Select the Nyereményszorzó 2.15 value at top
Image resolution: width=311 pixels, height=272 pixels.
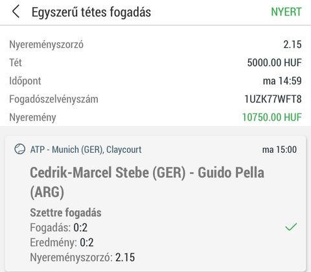click(292, 45)
